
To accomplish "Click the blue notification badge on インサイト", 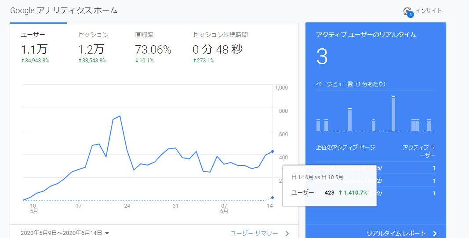I will pyautogui.click(x=411, y=14).
